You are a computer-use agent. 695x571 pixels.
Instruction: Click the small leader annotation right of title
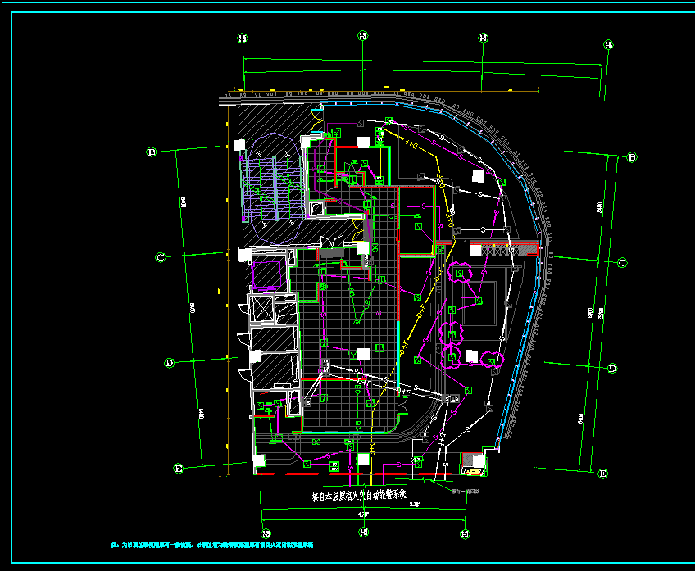[465, 492]
